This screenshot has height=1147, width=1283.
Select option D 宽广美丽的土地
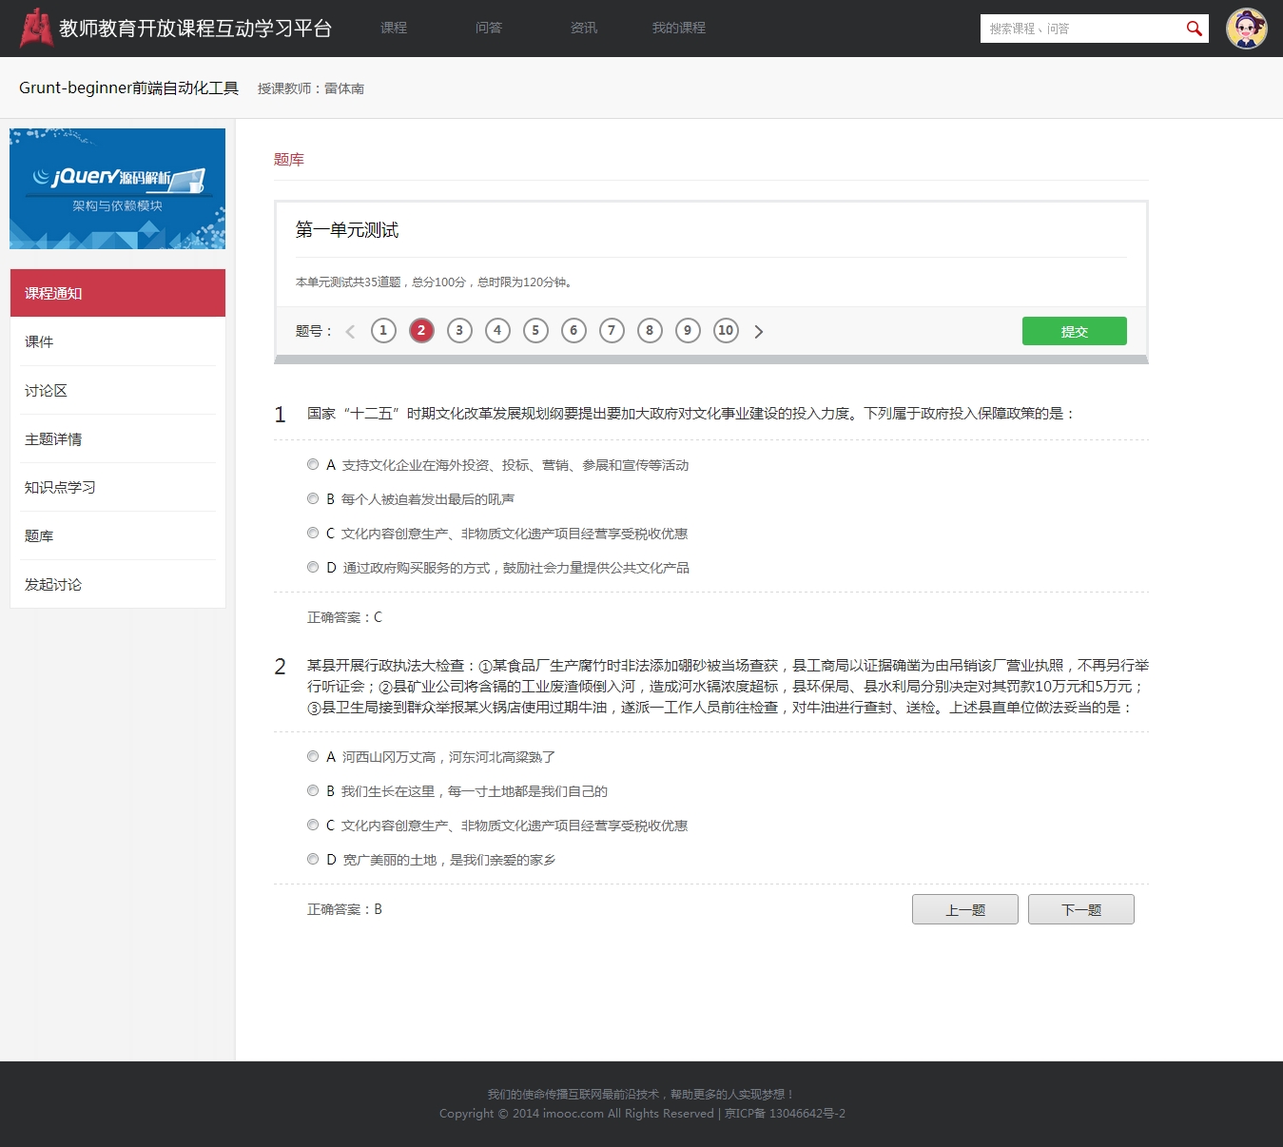[x=313, y=859]
